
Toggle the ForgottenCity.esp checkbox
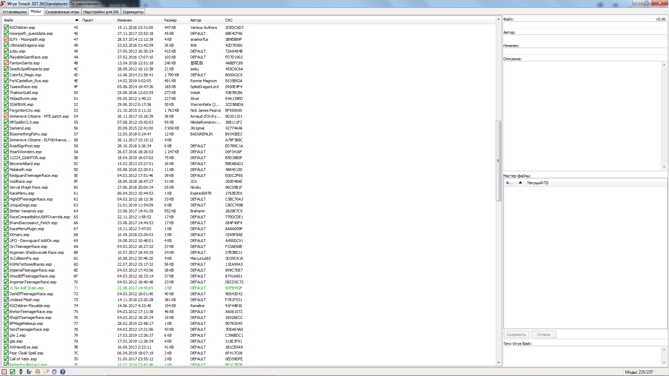click(x=6, y=110)
